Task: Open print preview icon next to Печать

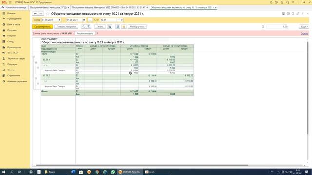Action: pos(110,27)
